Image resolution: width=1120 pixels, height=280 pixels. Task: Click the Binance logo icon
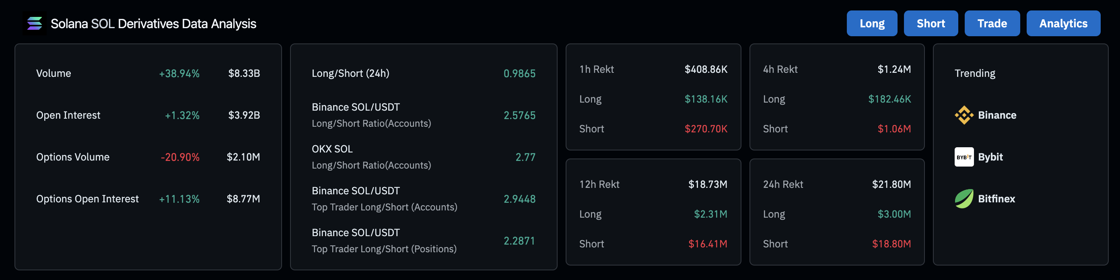[964, 115]
